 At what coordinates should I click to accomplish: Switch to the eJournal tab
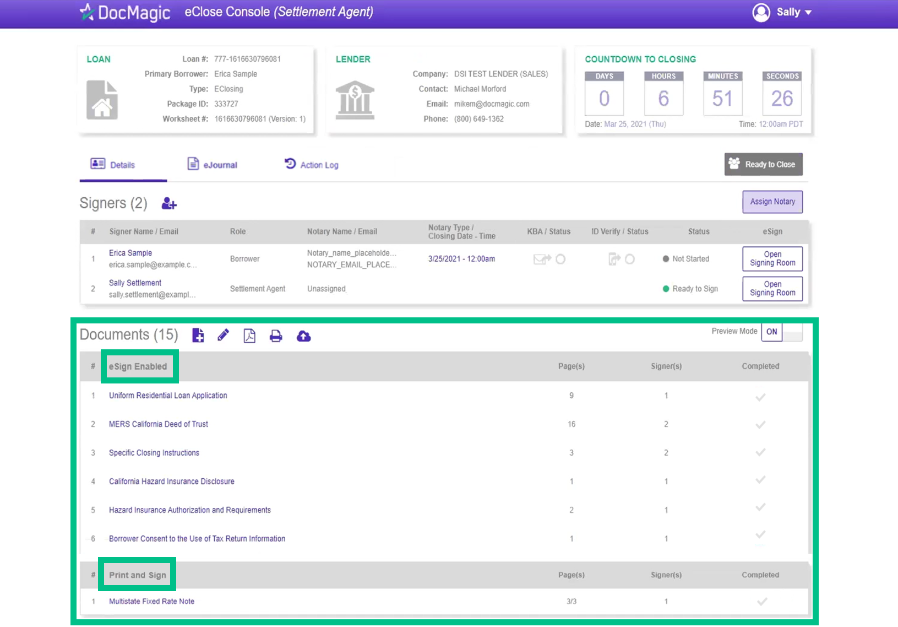click(213, 164)
